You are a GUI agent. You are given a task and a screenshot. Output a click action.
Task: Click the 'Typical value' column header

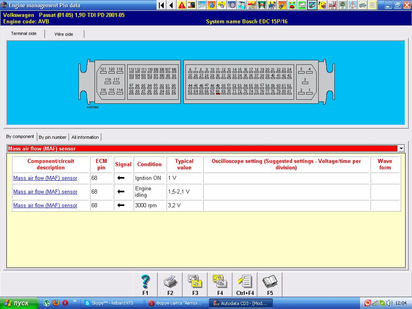[x=184, y=164]
